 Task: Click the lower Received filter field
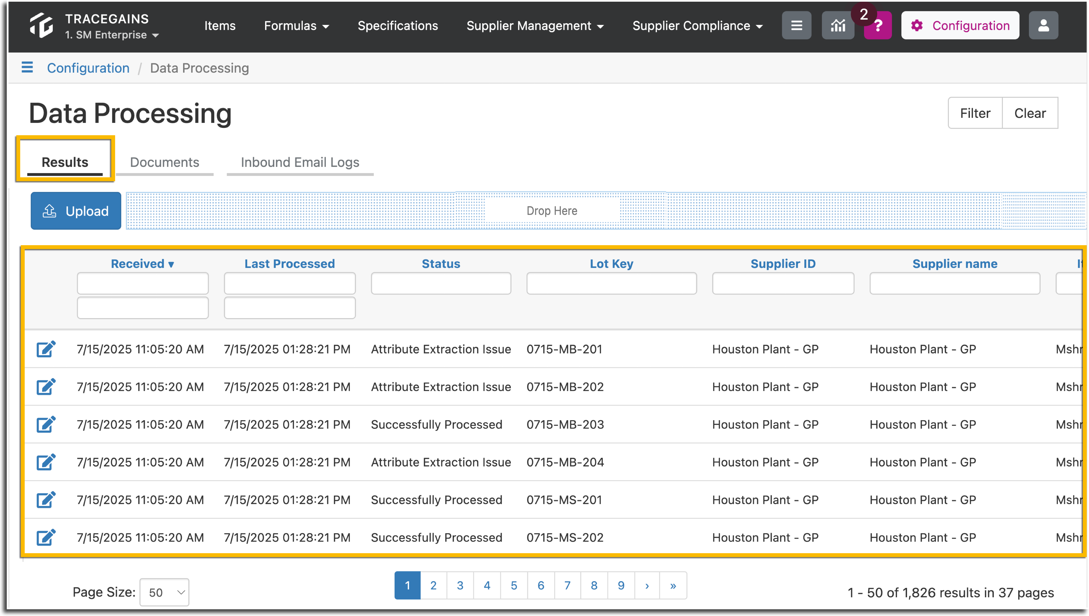143,307
